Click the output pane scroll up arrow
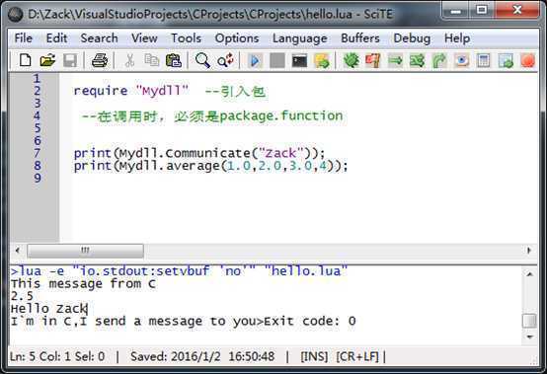This screenshot has height=374, width=547. coord(529,274)
